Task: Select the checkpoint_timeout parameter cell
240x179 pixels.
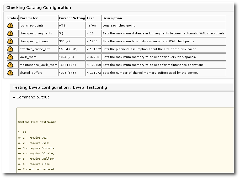Action: click(x=38, y=41)
